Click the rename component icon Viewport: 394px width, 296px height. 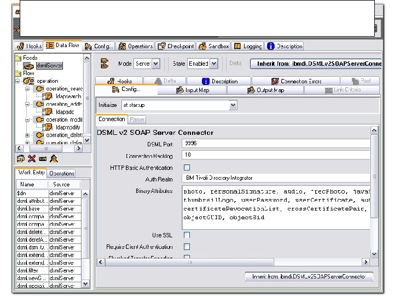click(43, 159)
